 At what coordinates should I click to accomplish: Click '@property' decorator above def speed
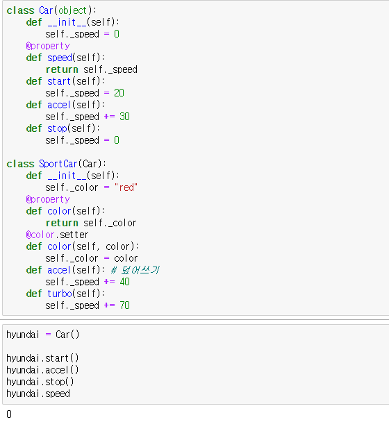pos(48,46)
